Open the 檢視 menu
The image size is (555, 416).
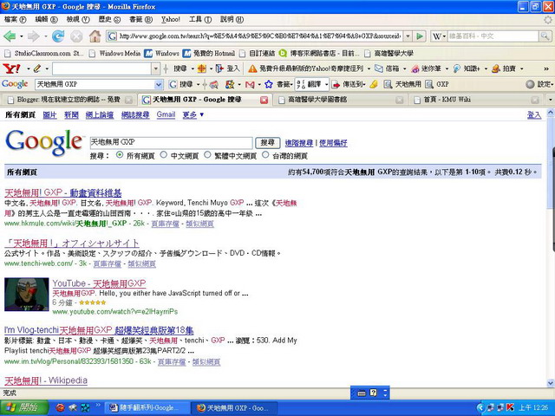[78, 19]
